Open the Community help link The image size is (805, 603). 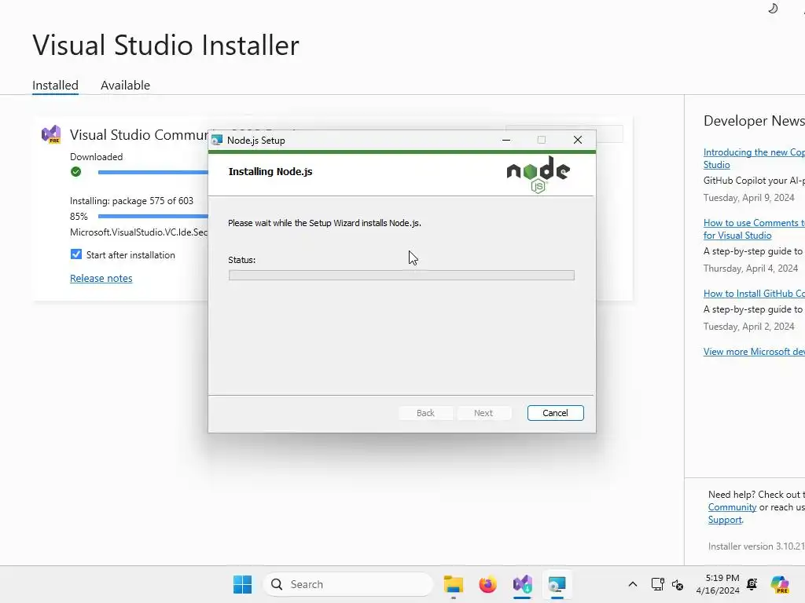coord(732,507)
